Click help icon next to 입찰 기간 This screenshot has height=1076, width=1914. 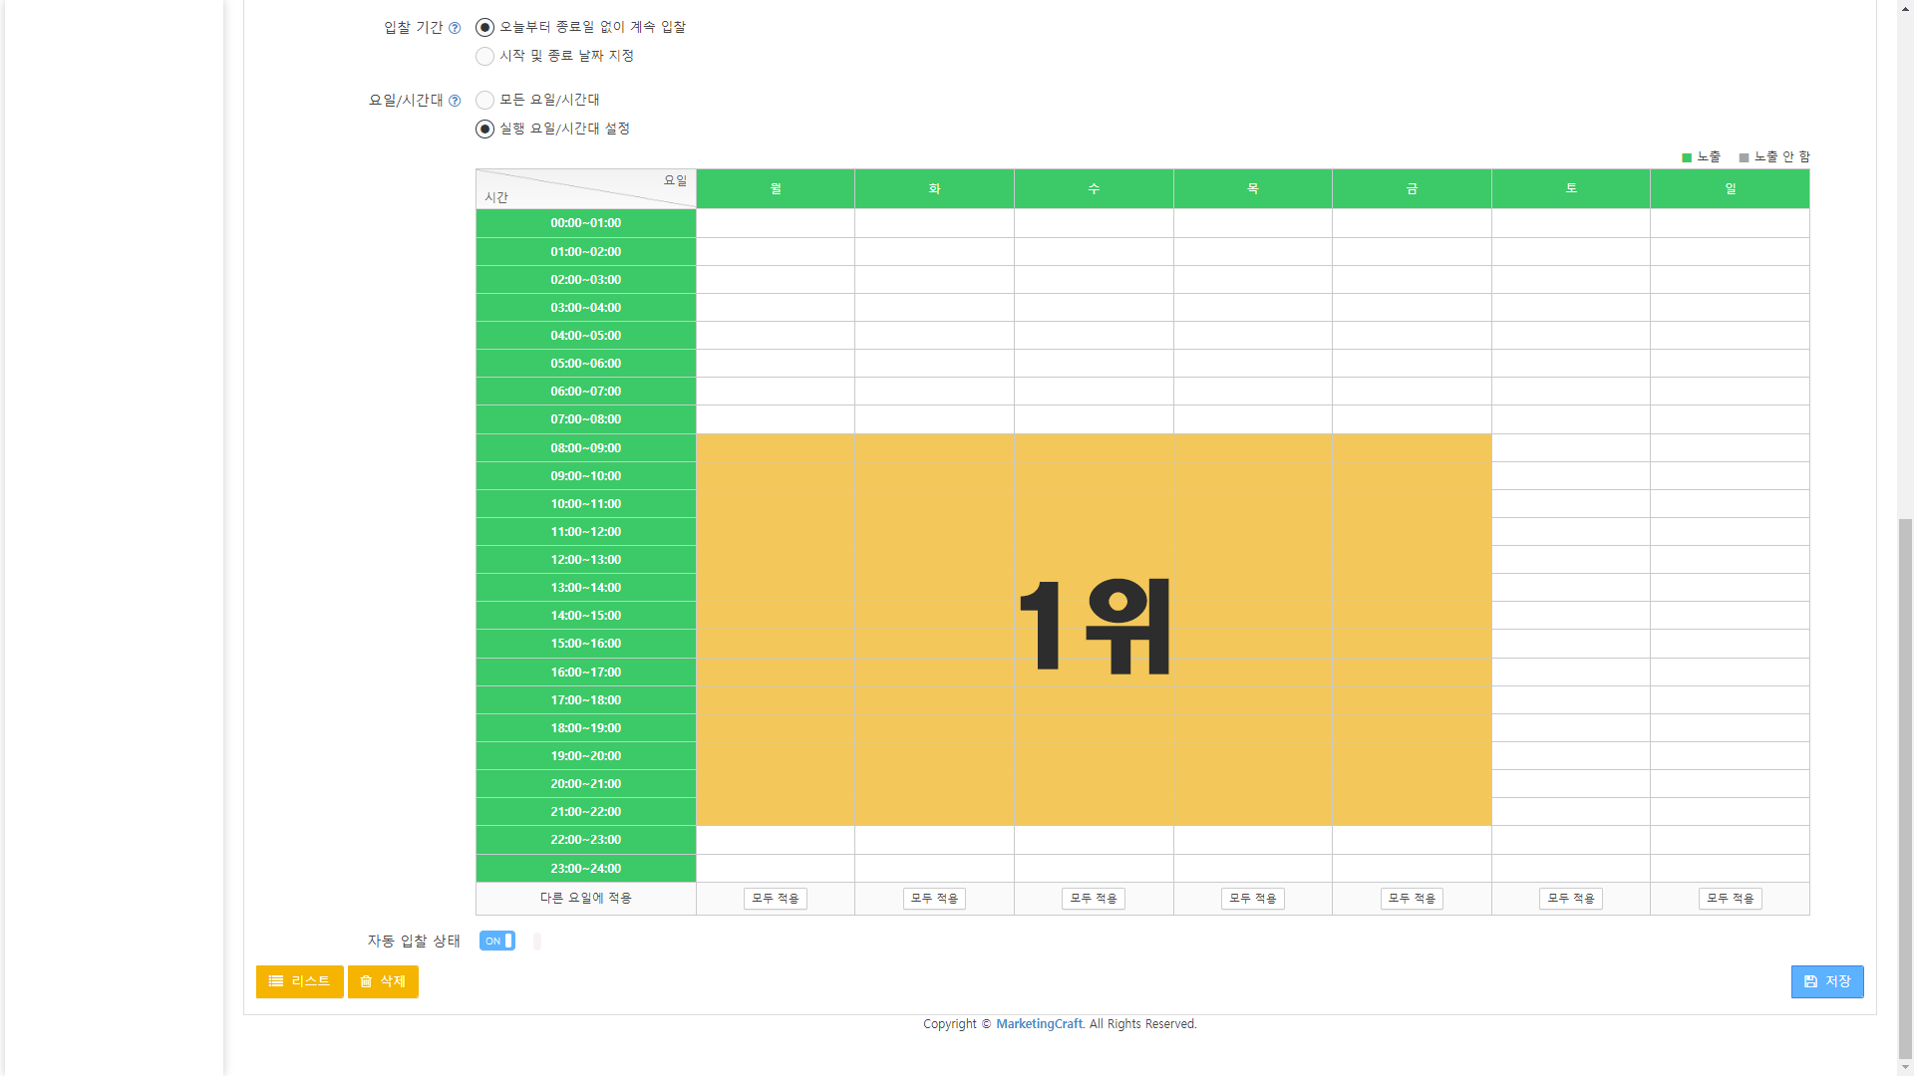455,28
